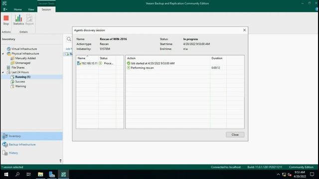Click the search magnifier icon
Image resolution: width=319 pixels, height=179 pixels.
[69, 39]
